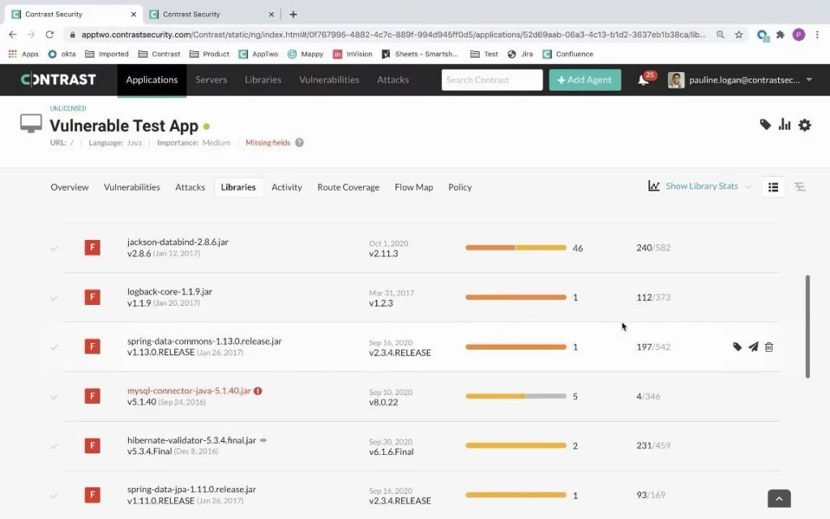Screen dimensions: 830x519
Task: Select the jackson-databind row checkmark
Action: click(54, 248)
